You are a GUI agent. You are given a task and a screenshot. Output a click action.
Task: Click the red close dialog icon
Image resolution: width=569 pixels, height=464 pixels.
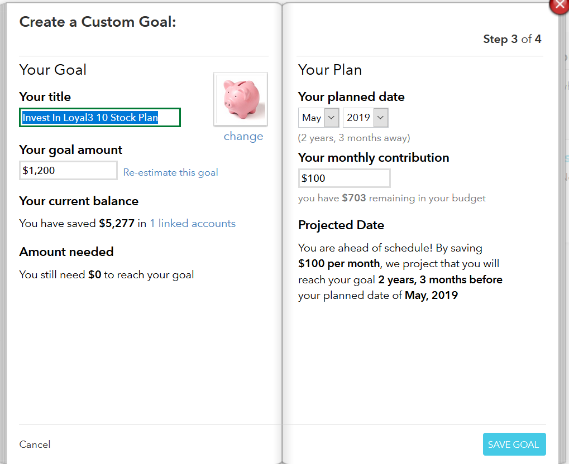[x=560, y=4]
